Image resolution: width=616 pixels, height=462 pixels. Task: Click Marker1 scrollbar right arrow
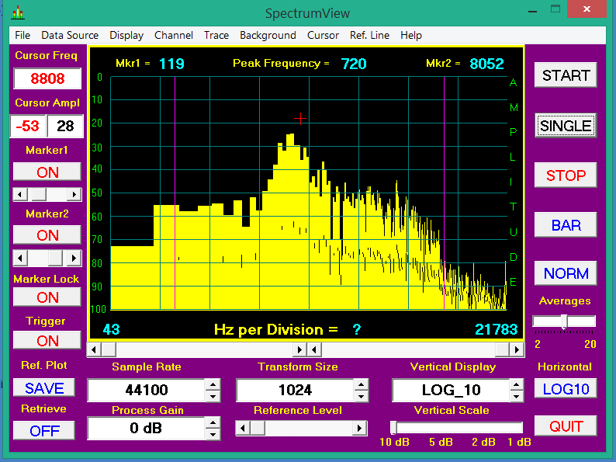click(74, 194)
